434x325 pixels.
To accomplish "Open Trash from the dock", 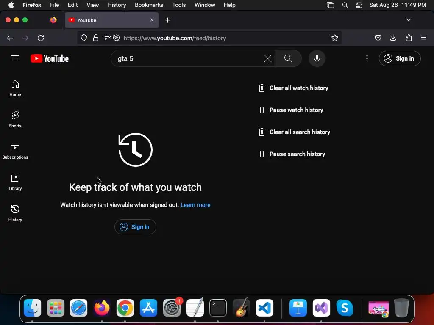I will [401, 308].
